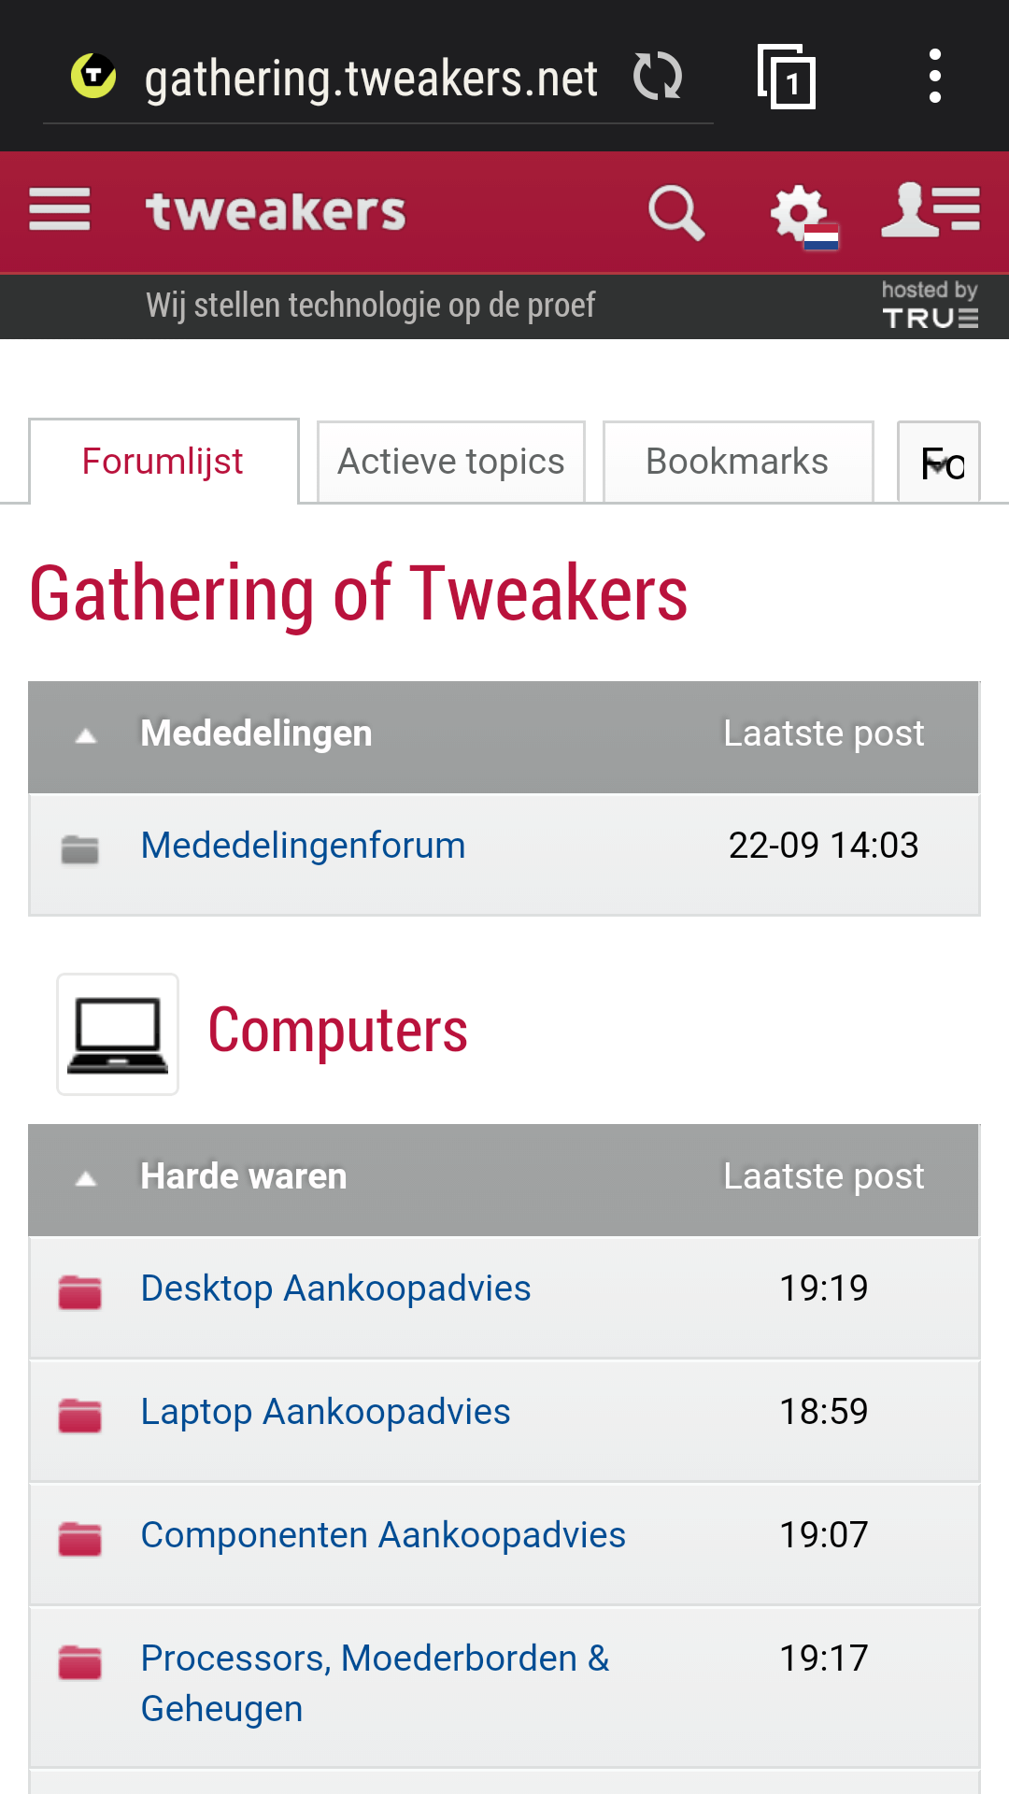Select the search magnifier icon
The height and width of the screenshot is (1794, 1009).
point(676,211)
